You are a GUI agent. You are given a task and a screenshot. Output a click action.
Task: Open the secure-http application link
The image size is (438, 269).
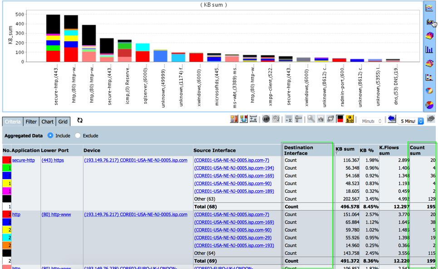tap(24, 160)
